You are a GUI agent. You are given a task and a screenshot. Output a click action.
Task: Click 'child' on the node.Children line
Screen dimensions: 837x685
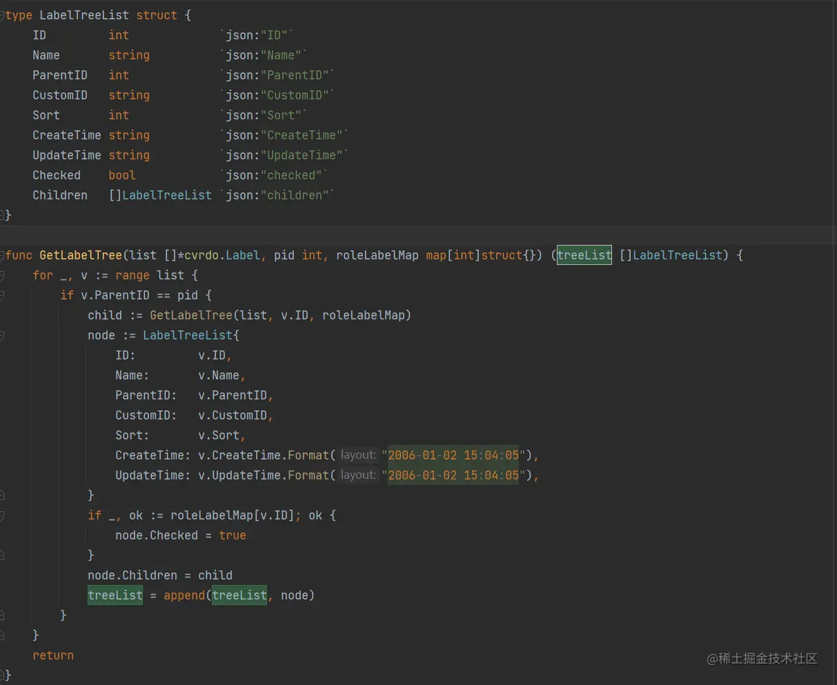(x=215, y=575)
